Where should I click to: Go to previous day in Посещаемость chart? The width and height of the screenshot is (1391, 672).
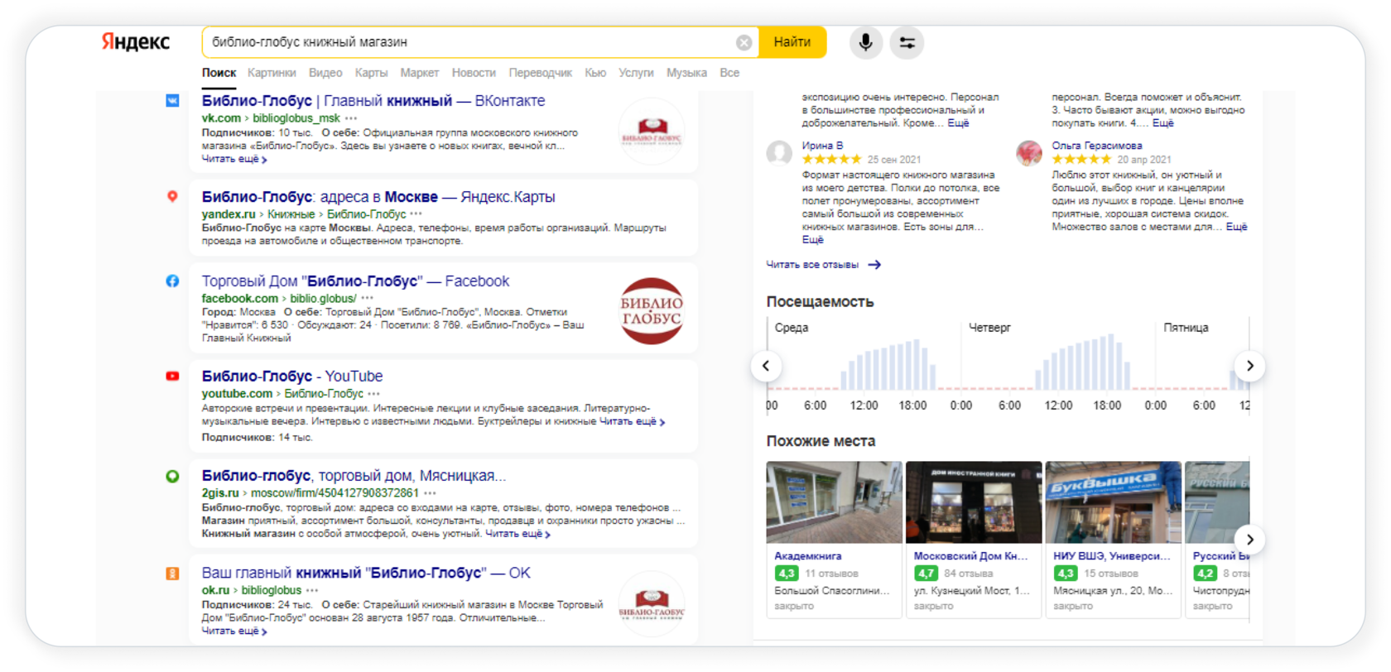pyautogui.click(x=766, y=366)
